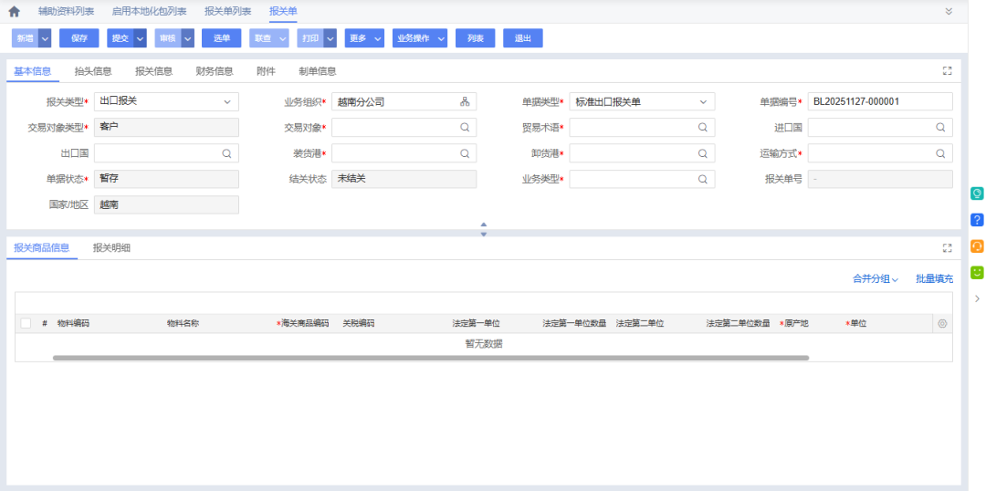
Task: Click the 保存 button
Action: point(79,38)
